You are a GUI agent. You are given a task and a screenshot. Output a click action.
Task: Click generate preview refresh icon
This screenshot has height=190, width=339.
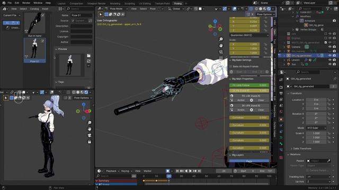pos(88,61)
